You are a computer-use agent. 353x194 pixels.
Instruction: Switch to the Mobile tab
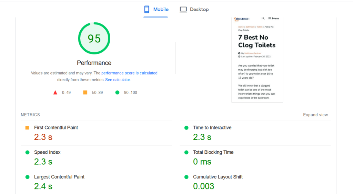tap(156, 9)
